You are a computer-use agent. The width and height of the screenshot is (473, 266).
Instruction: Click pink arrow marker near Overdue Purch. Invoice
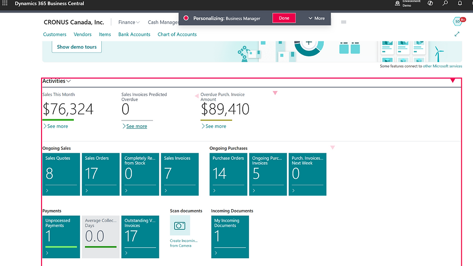pos(275,93)
